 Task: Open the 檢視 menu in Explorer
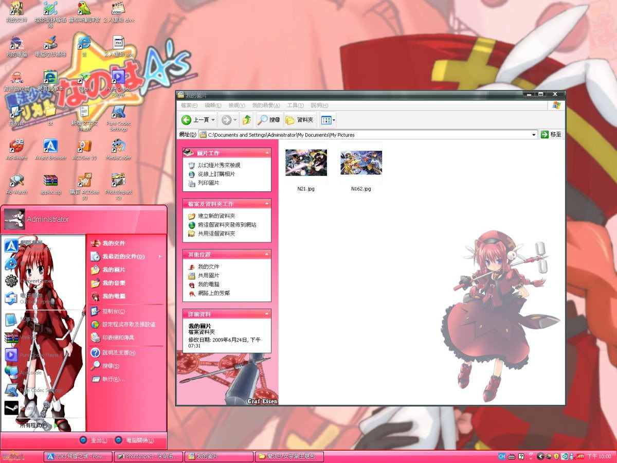click(237, 105)
